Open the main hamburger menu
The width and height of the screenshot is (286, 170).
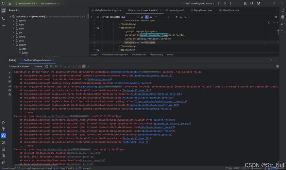coord(10,3)
